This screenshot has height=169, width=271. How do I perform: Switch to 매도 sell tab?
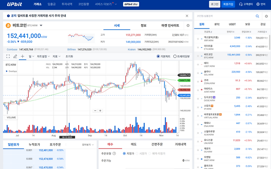(x=134, y=144)
